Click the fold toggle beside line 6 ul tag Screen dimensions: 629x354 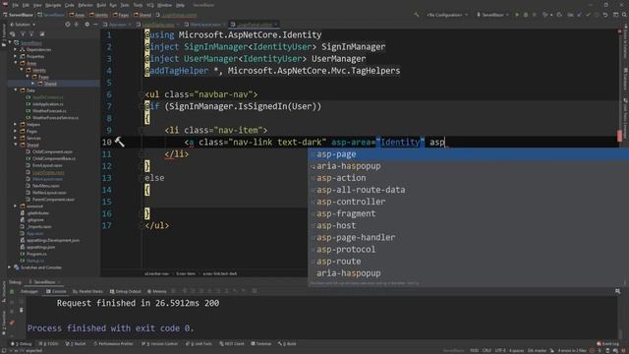click(x=142, y=94)
